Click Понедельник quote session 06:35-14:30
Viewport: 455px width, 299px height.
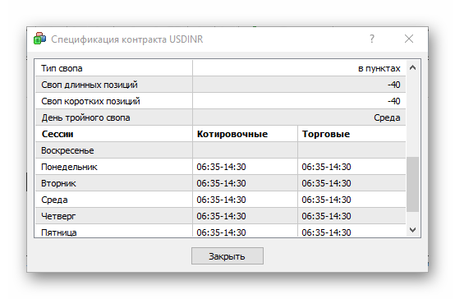click(221, 167)
